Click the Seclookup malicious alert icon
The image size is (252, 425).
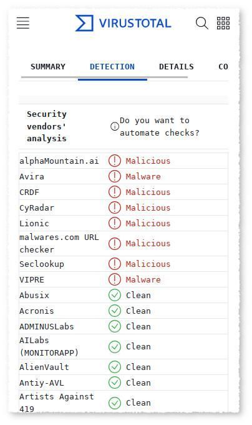(x=115, y=264)
